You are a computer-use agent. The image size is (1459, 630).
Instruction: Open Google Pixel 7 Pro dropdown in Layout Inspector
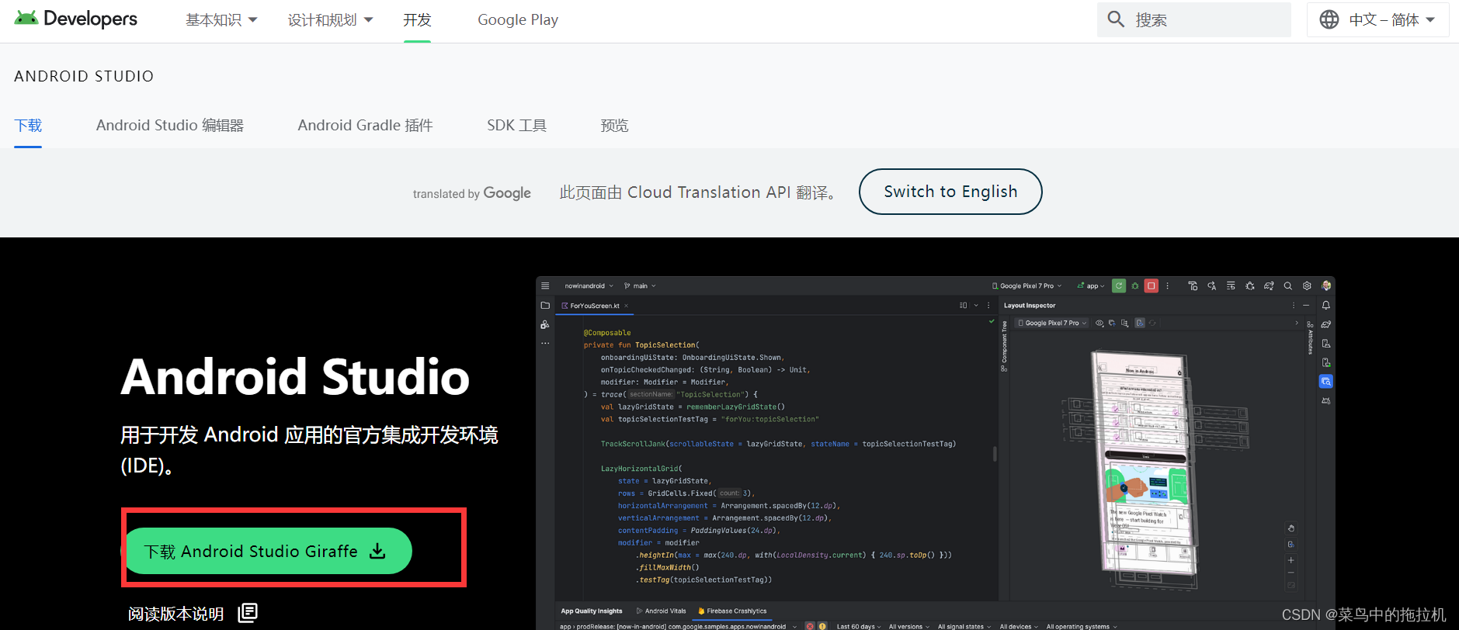point(1052,323)
